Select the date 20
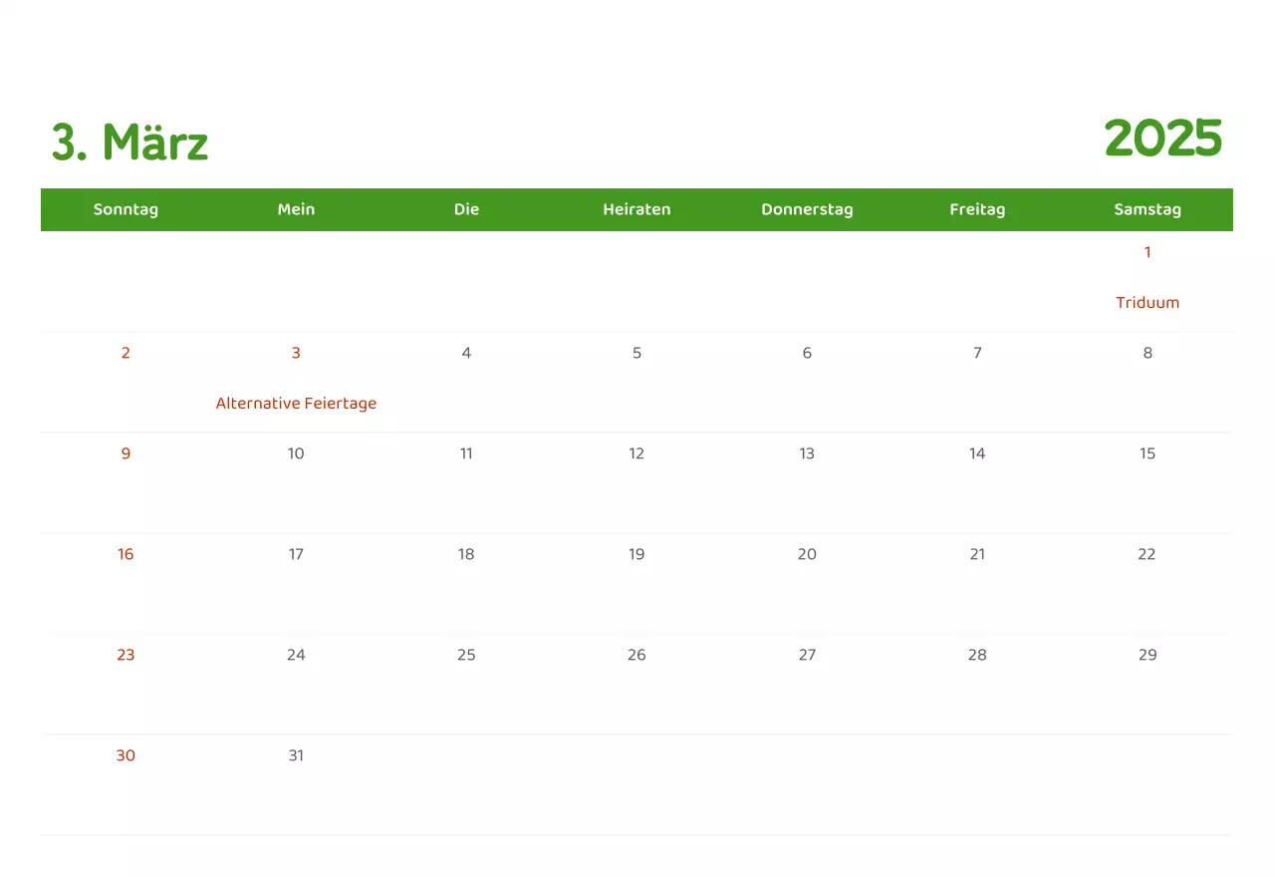Image resolution: width=1275 pixels, height=877 pixels. click(x=807, y=554)
